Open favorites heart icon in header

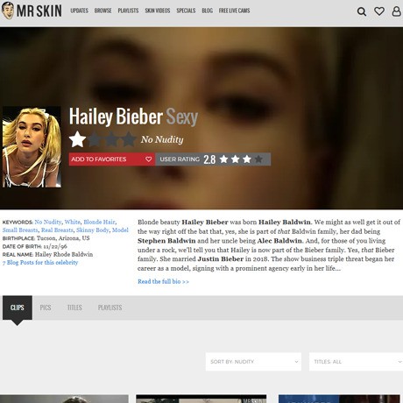click(x=379, y=11)
